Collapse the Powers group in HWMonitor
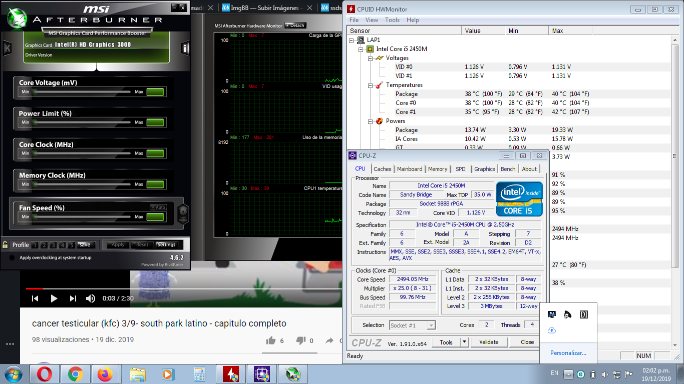 371,121
